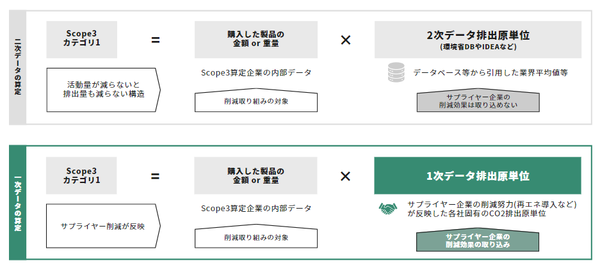
Task: Click gray 削減効果は取り込めない callout
Action: (478, 101)
